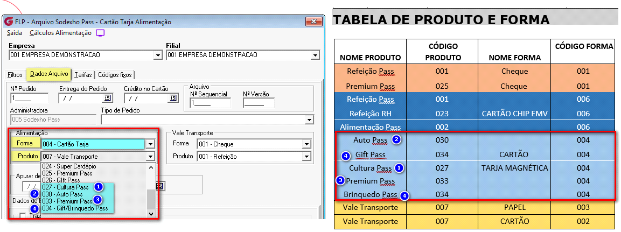Click the Alimentação Pass cell in table
This screenshot has width=621, height=232.
click(371, 127)
